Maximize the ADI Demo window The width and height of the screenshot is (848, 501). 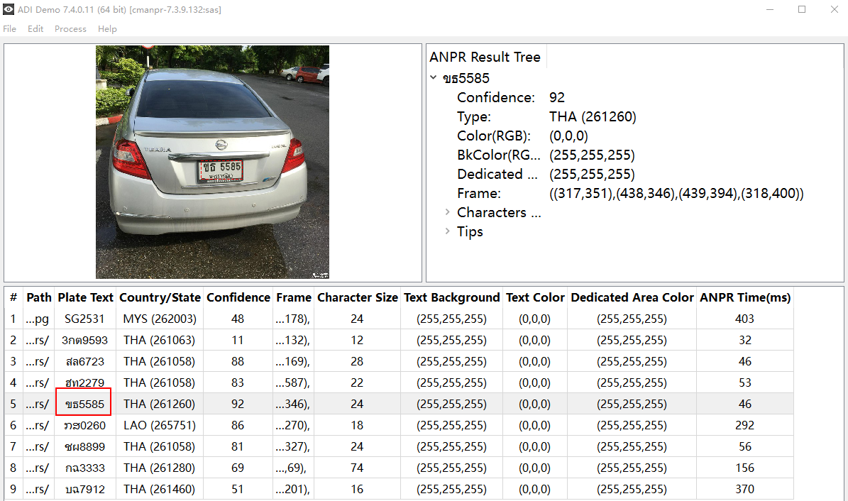(802, 9)
